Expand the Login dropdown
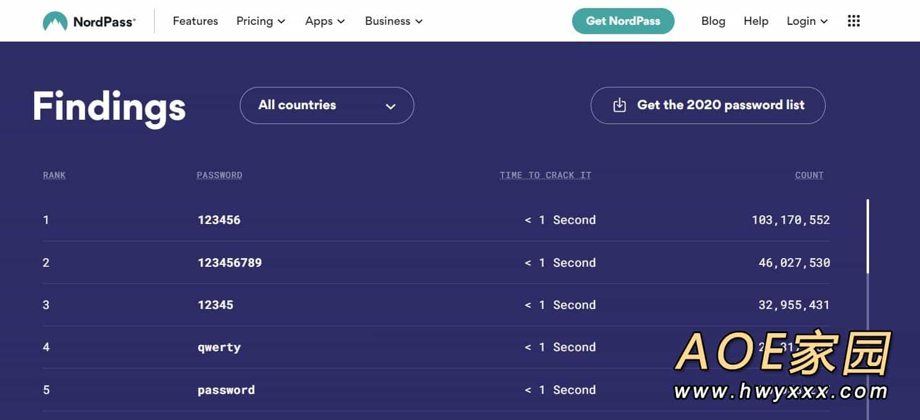Viewport: 920px width, 420px height. pos(807,21)
